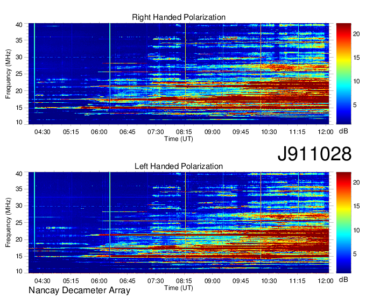
Task: Click the 11:15 tick on the bottom plot
Action: click(x=297, y=281)
